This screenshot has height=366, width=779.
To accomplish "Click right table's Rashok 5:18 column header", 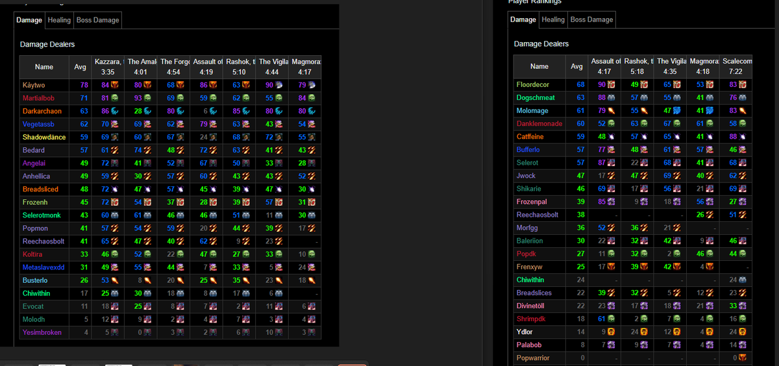I will pyautogui.click(x=637, y=66).
